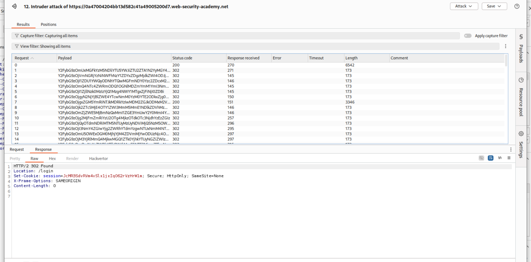Click the Intruder attack icon beside the title
Screen dimensions: 531x262
(x=14, y=6)
